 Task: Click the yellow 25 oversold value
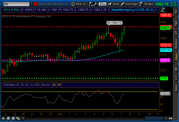click(x=54, y=85)
